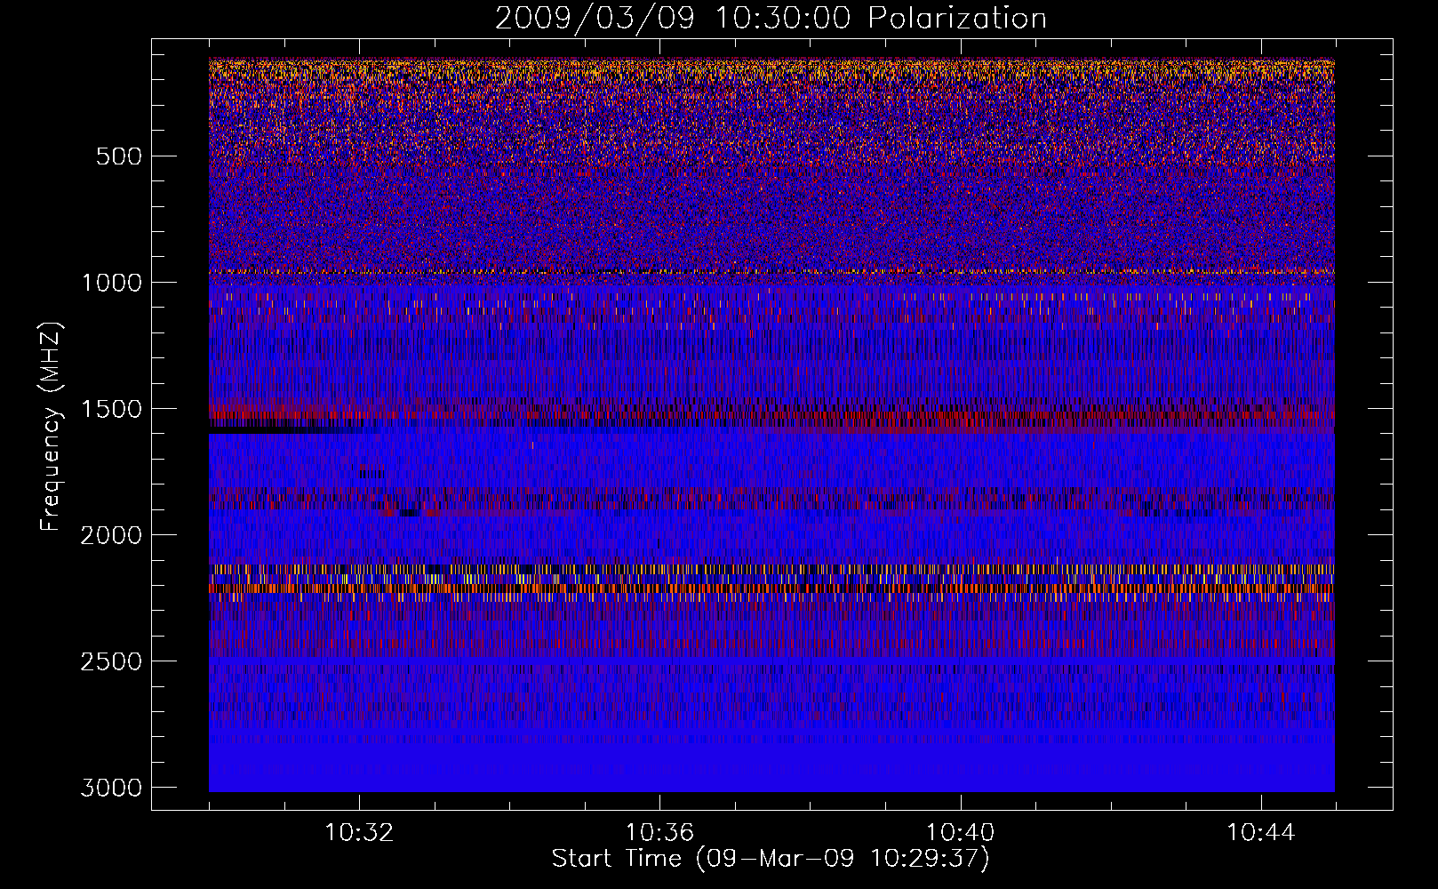
Task: Click the 2000 frequency tick label
Action: click(111, 535)
